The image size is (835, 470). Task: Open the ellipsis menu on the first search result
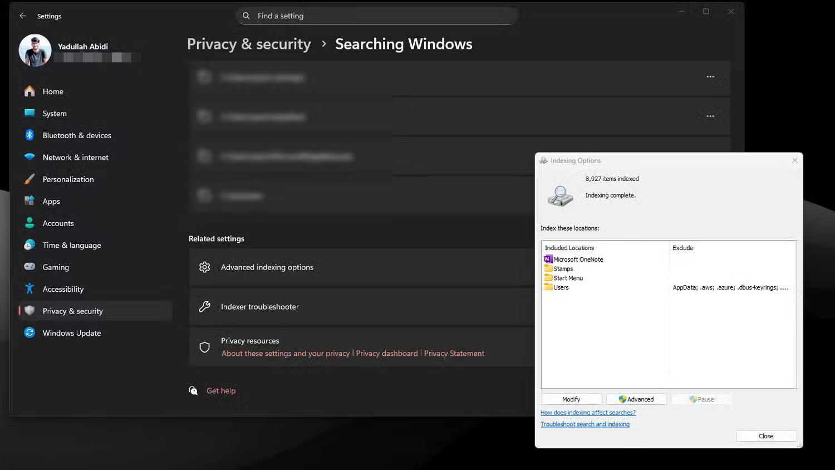[710, 77]
